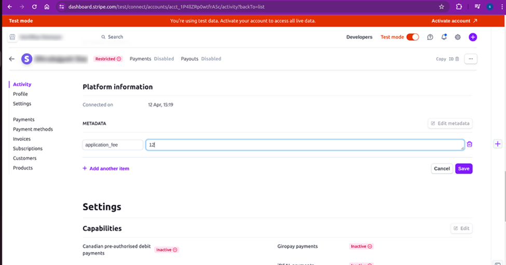Viewport: 506px width, 265px height.
Task: Bookmark this page with star icon
Action: point(442,7)
